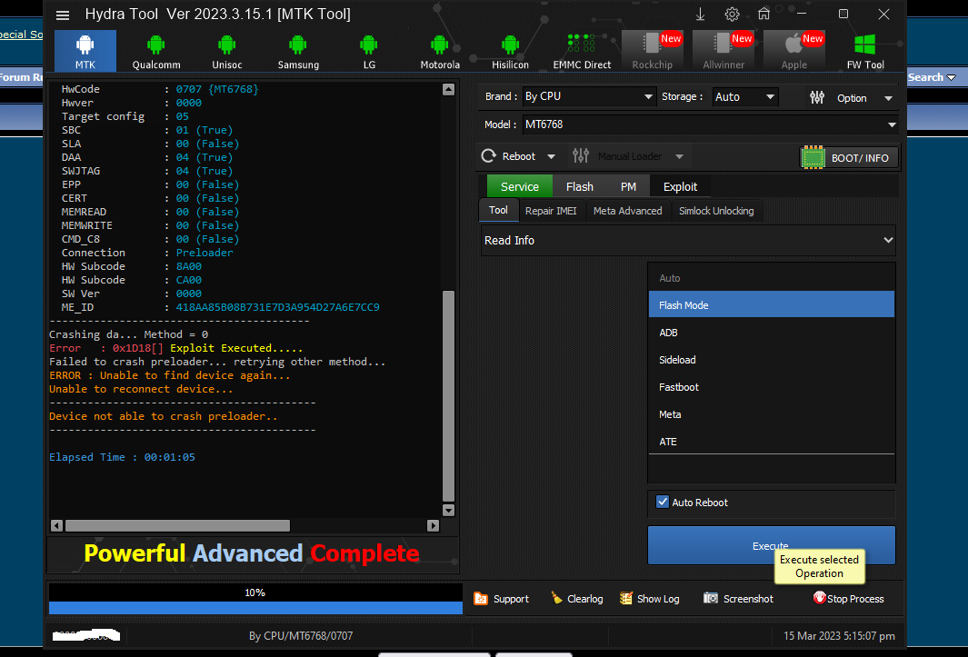Expand the Read Info operation dropdown

(688, 240)
